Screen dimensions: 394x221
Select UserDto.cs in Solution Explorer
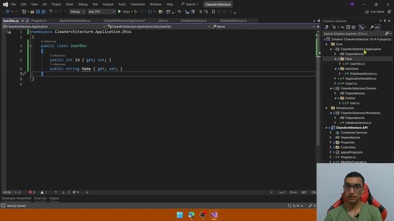[x=357, y=64]
